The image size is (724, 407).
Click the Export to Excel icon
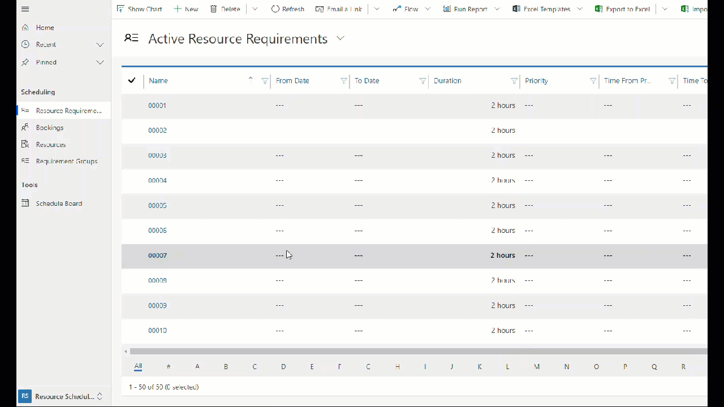pos(598,8)
